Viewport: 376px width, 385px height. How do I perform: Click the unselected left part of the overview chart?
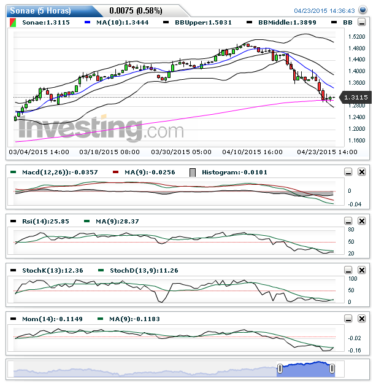coord(145,369)
